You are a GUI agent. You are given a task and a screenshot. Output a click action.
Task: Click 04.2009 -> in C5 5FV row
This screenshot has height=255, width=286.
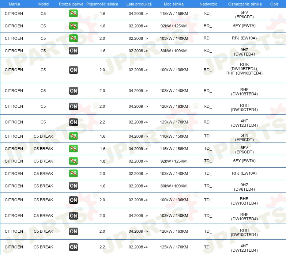point(138,14)
